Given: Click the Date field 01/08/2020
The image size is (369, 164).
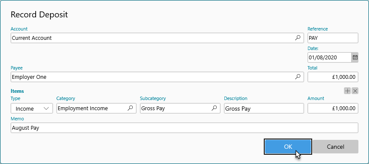Looking at the screenshot, I should tap(330, 57).
